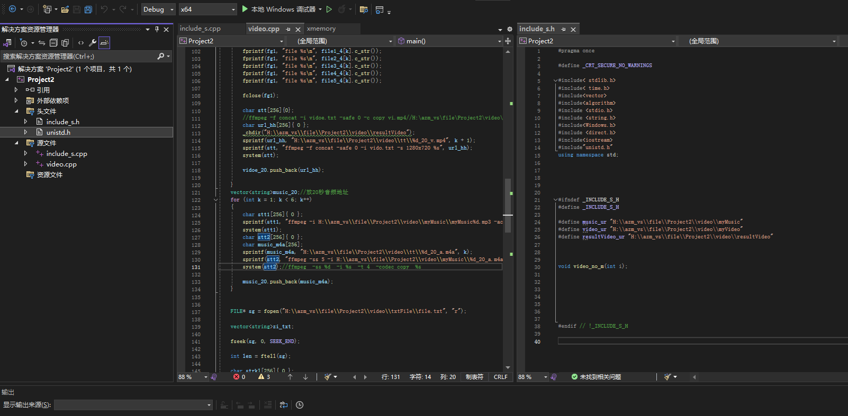Click the Find in Files folder icon
This screenshot has width=848, height=416.
pos(364,9)
